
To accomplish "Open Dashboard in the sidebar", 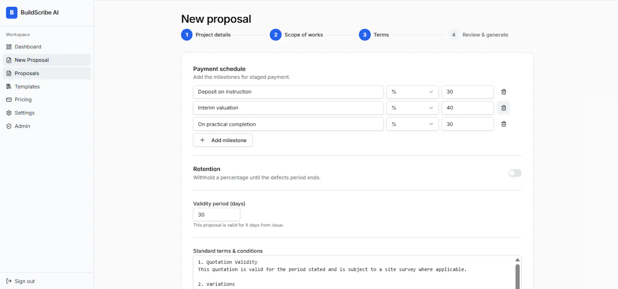I will (x=47, y=47).
